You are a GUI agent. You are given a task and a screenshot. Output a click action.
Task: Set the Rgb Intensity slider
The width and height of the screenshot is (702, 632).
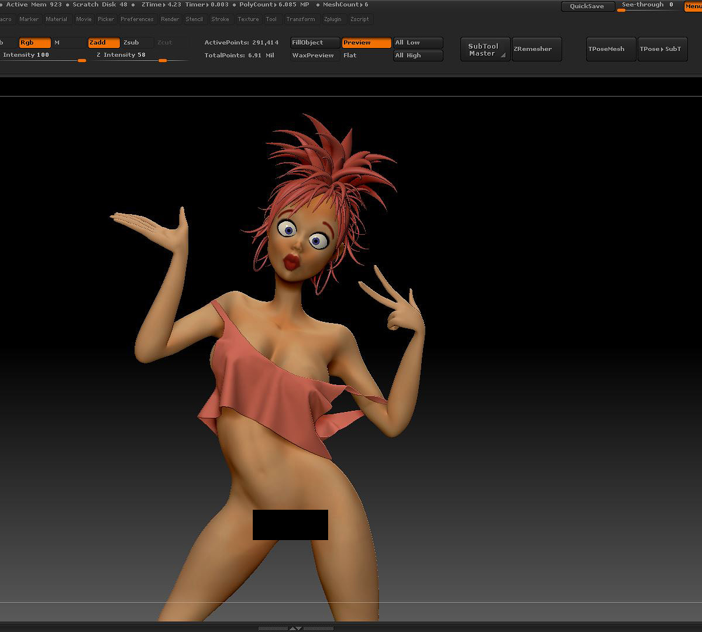[x=43, y=56]
